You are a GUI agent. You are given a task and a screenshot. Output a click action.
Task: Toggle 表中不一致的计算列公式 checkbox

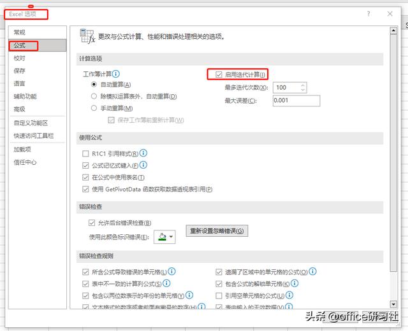pos(85,284)
